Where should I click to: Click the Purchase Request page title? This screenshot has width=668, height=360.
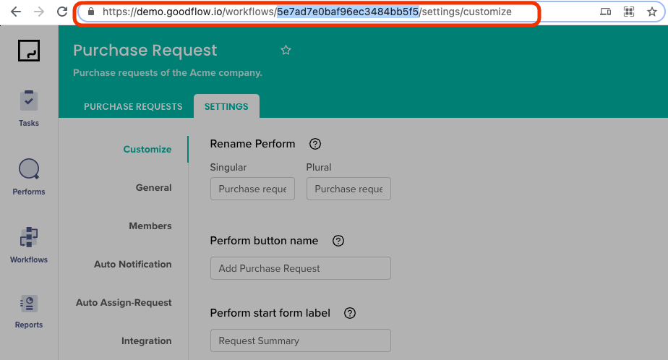(145, 51)
